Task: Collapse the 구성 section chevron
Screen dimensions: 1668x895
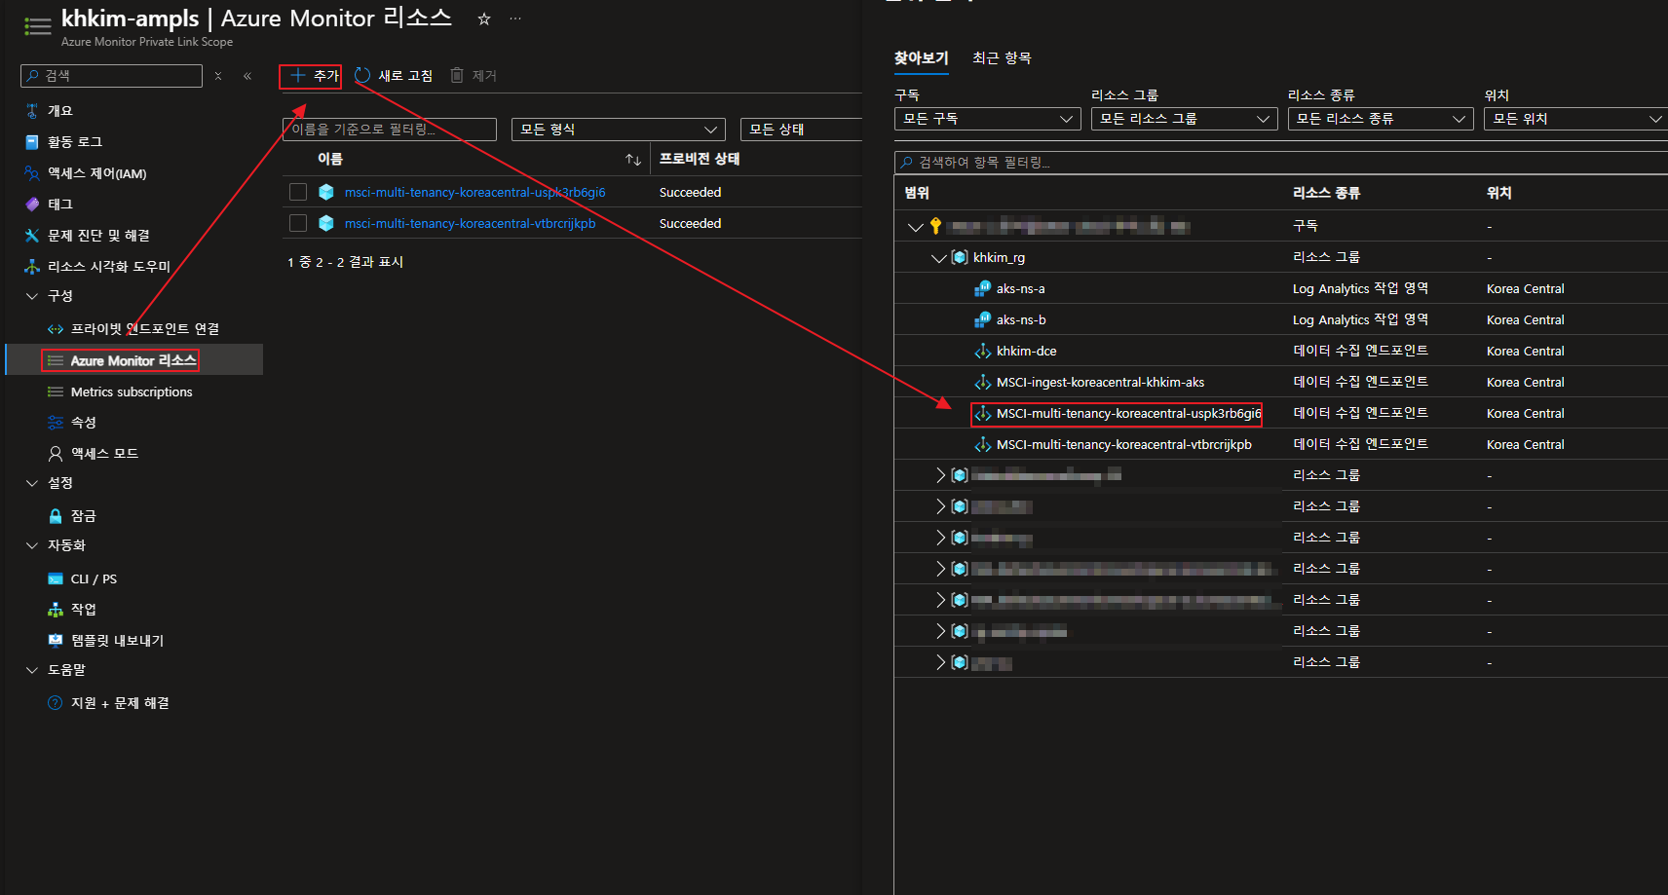Action: [32, 296]
